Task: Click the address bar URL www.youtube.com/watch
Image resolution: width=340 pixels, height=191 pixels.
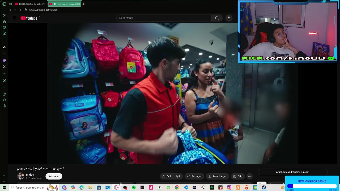Action: (43, 10)
